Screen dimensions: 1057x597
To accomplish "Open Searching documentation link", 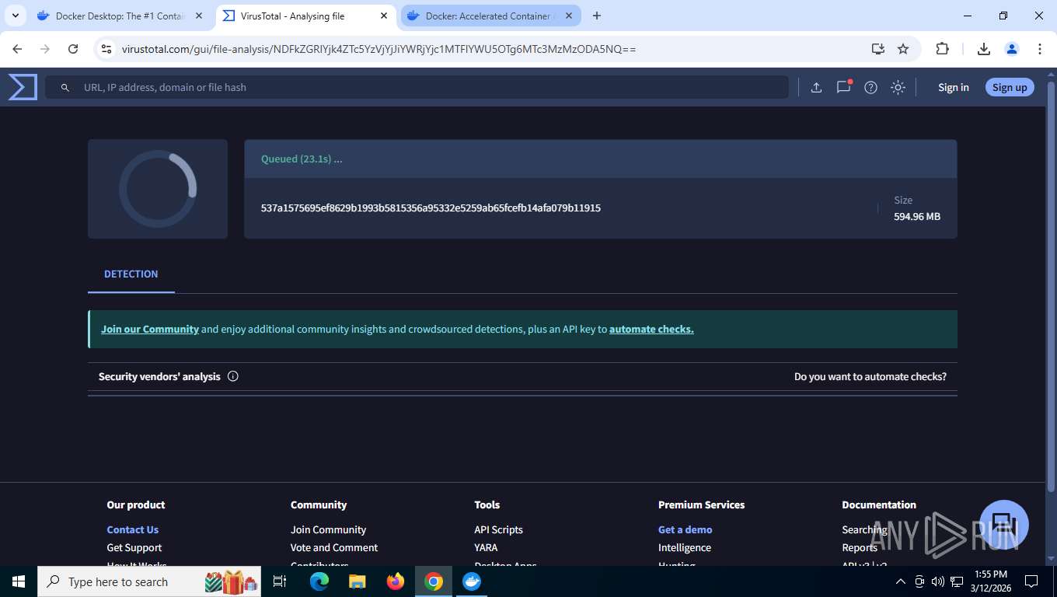I will tap(864, 529).
